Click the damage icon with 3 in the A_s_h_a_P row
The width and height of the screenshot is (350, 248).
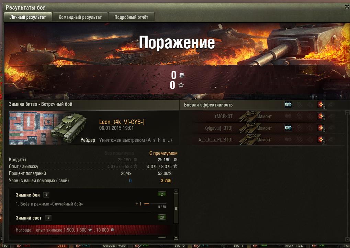point(321,139)
